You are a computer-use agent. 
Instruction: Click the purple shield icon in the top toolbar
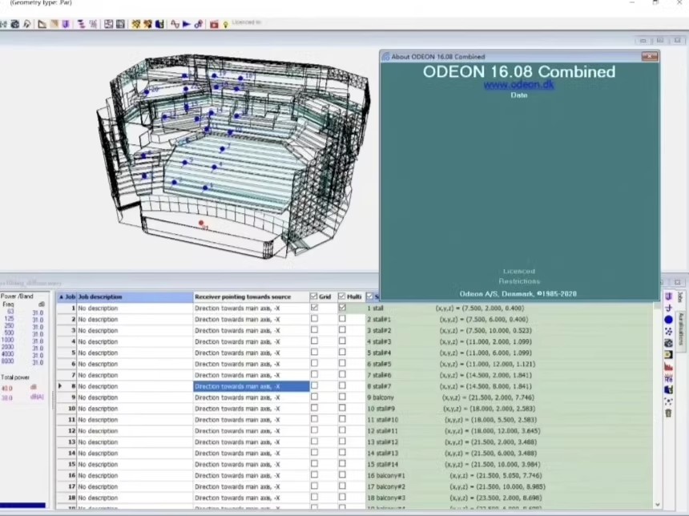[x=66, y=24]
